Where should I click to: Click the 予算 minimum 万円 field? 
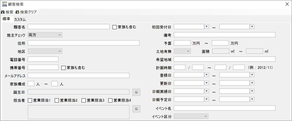point(182,43)
